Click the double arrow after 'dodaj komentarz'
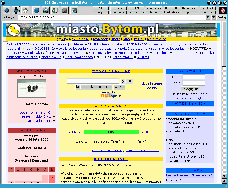Viewport: 228px width, 188px height. pyautogui.click(x=54, y=112)
